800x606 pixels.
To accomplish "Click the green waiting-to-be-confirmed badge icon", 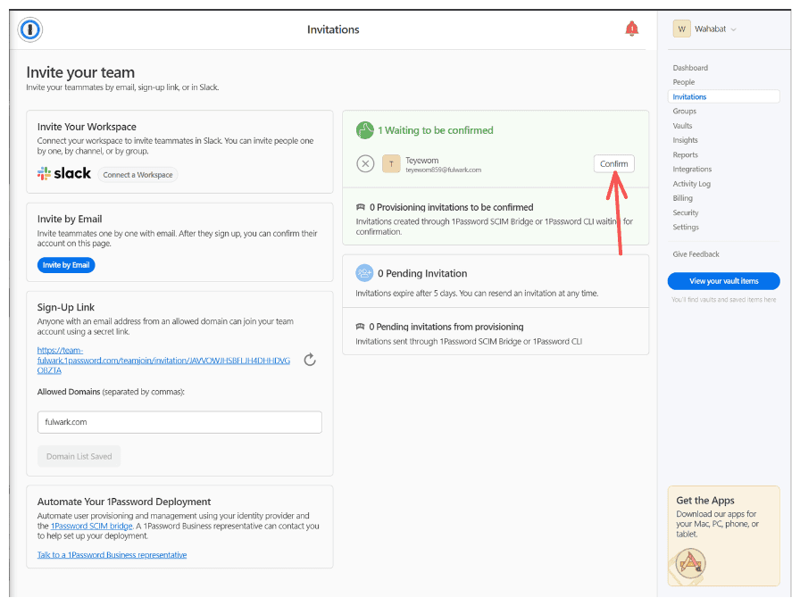I will click(x=364, y=129).
